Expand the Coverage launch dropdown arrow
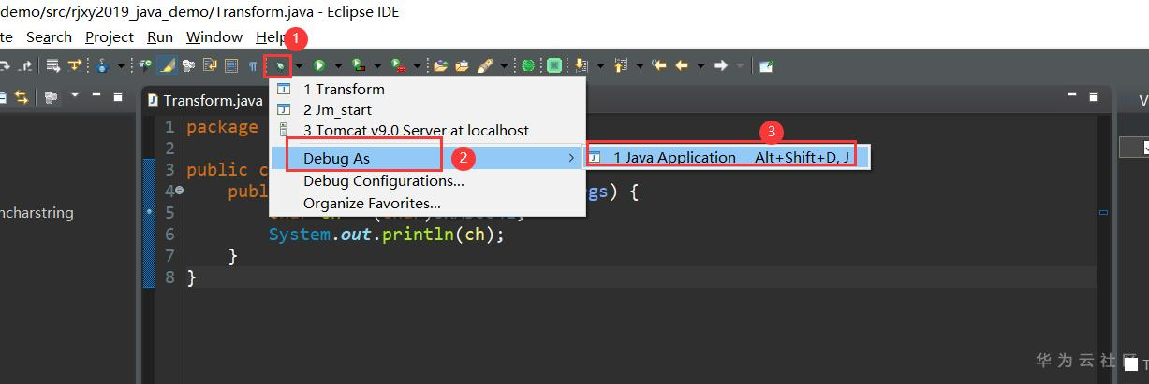Screen dimensions: 1149x384 click(x=378, y=65)
